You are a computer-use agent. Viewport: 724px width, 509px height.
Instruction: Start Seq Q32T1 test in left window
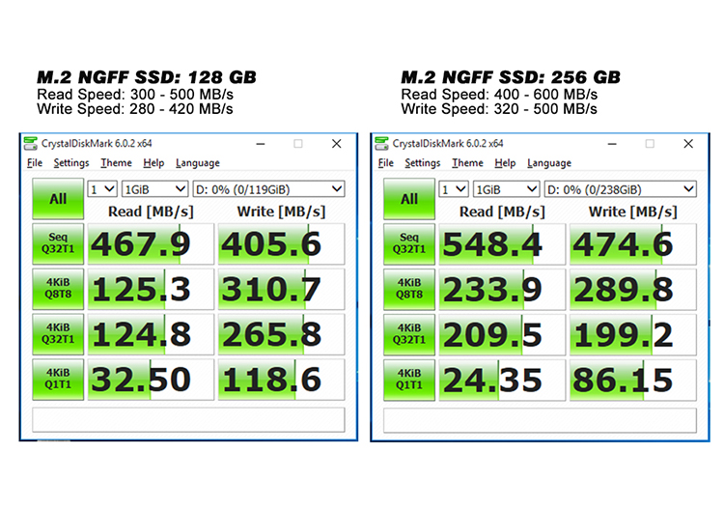coord(58,244)
